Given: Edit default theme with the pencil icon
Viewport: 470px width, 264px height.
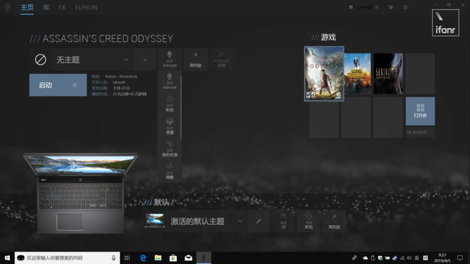Looking at the screenshot, I should tap(258, 221).
